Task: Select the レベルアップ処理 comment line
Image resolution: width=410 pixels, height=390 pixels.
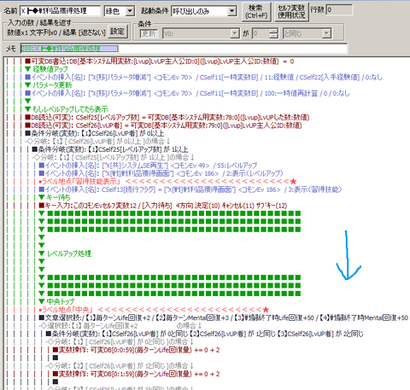Action: tap(65, 253)
